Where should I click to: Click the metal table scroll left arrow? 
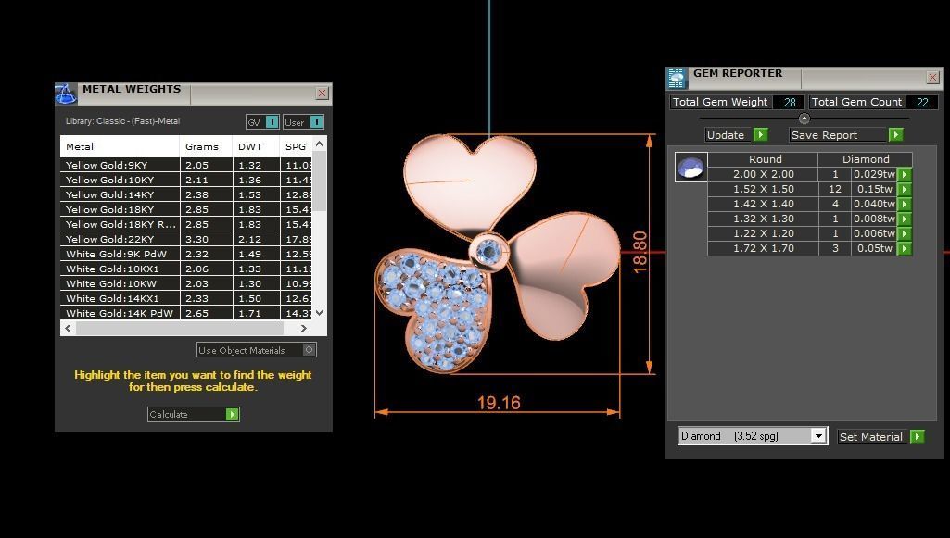(x=68, y=328)
